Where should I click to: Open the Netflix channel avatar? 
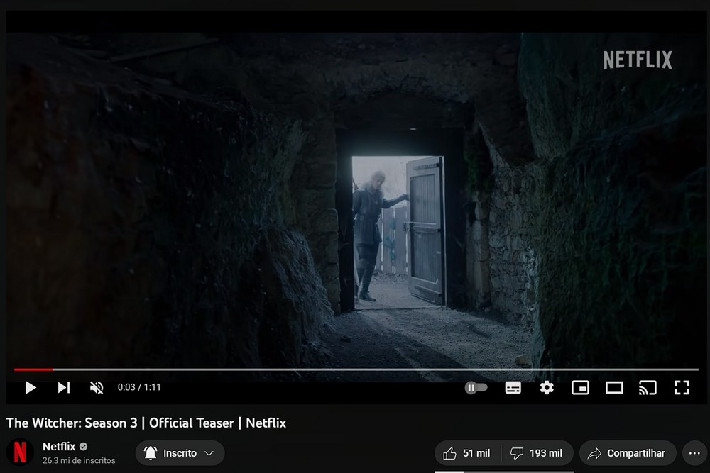pyautogui.click(x=20, y=452)
